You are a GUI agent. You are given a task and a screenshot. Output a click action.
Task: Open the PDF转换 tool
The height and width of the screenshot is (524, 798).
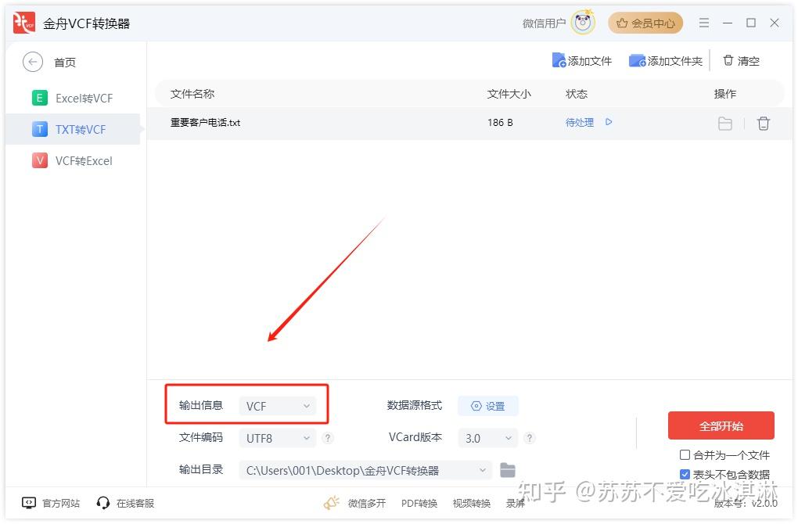[x=419, y=503]
